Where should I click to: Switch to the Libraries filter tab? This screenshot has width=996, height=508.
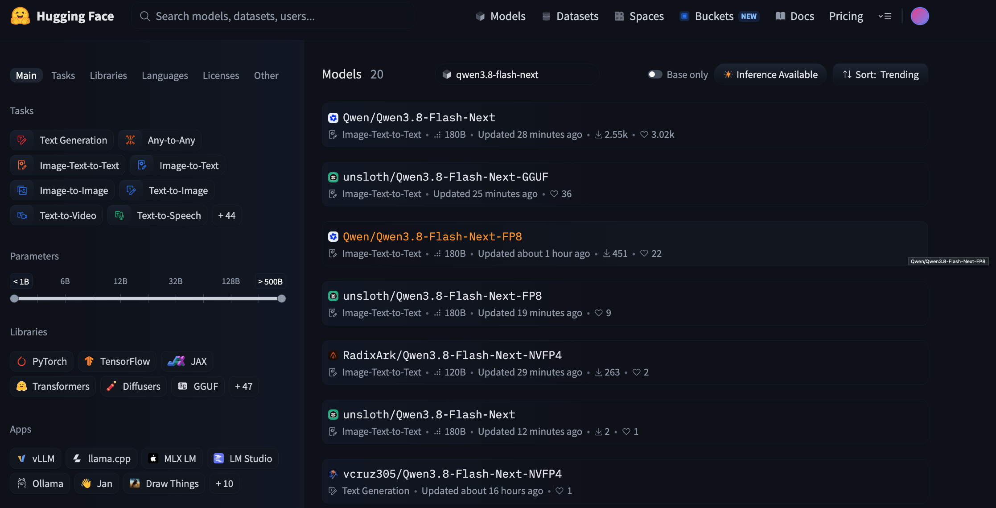coord(108,75)
